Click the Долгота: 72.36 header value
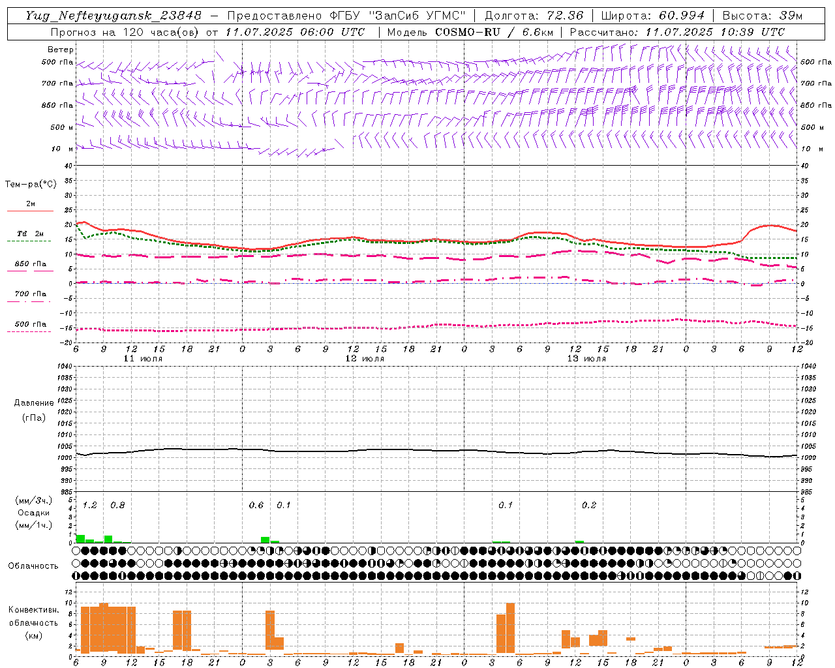This screenshot has height=668, width=835. (x=534, y=16)
